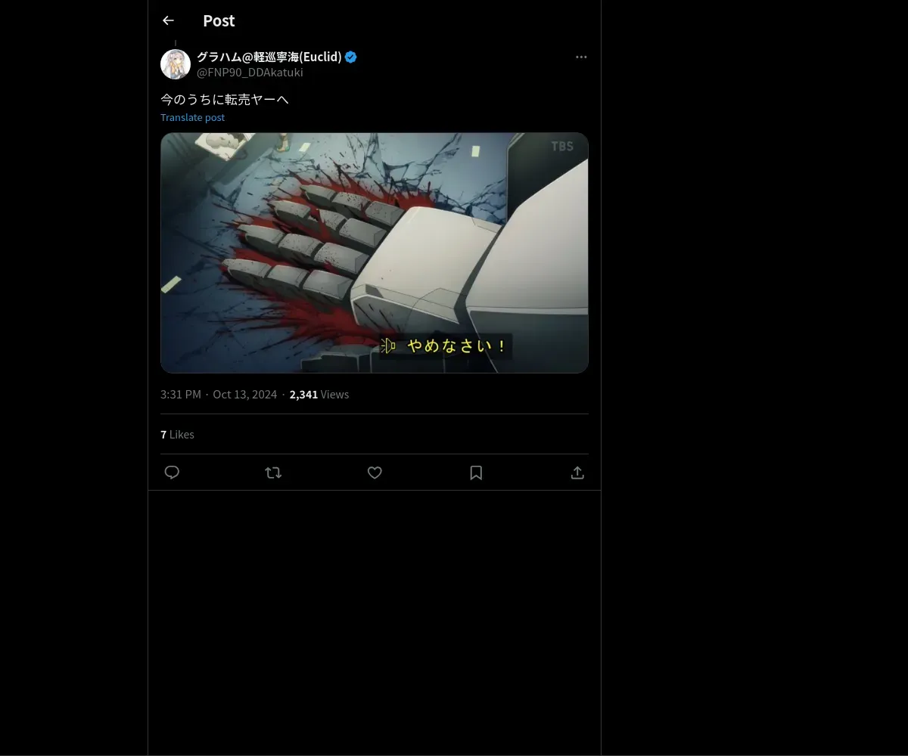Open the attached anime robot hand image

pos(375,253)
